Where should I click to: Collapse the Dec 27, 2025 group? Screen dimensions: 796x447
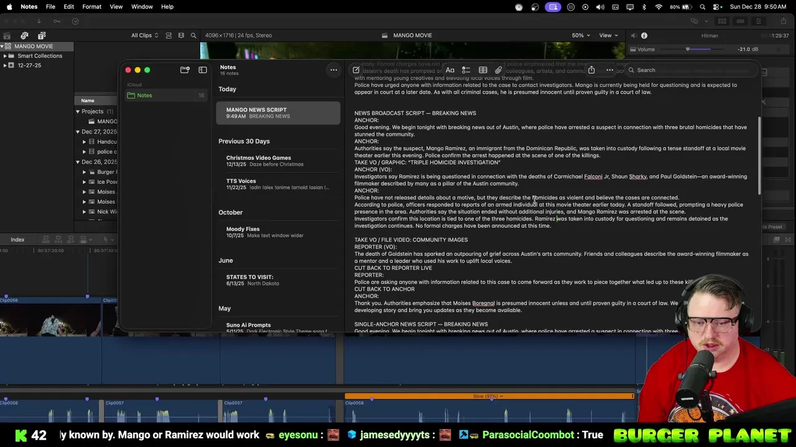pyautogui.click(x=78, y=132)
